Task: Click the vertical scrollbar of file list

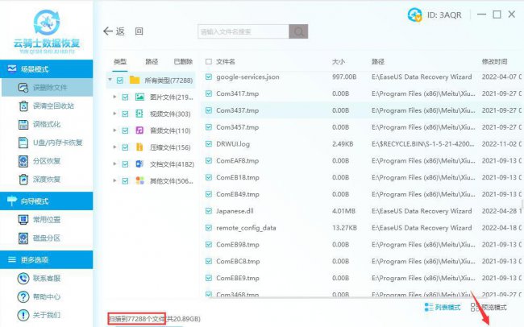Action: pyautogui.click(x=522, y=202)
